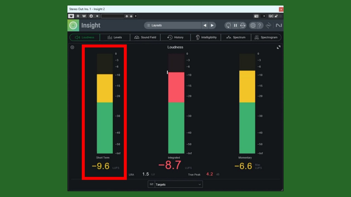Enable Write automation (W) button
This screenshot has width=351, height=197.
coord(84,16)
